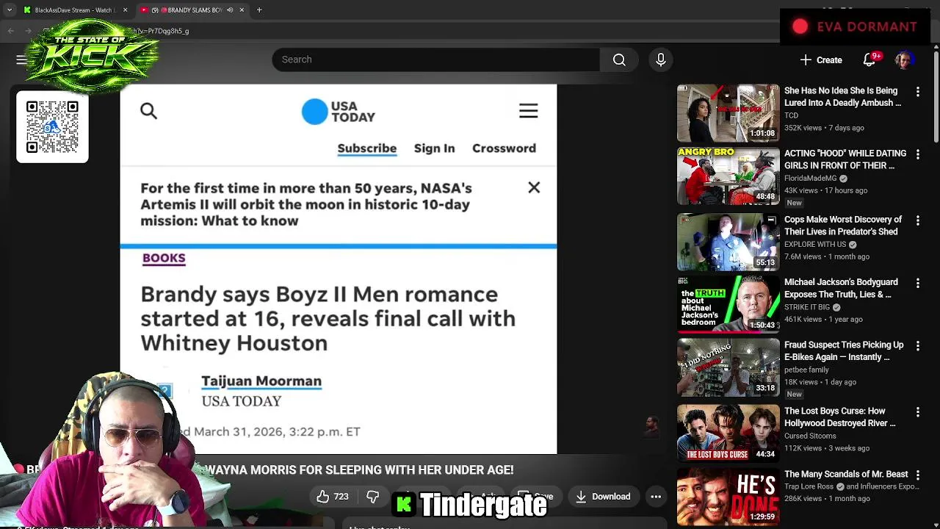The width and height of the screenshot is (940, 529).
Task: Open 'Cops Make Worst Discovery' thumbnail
Action: [728, 242]
